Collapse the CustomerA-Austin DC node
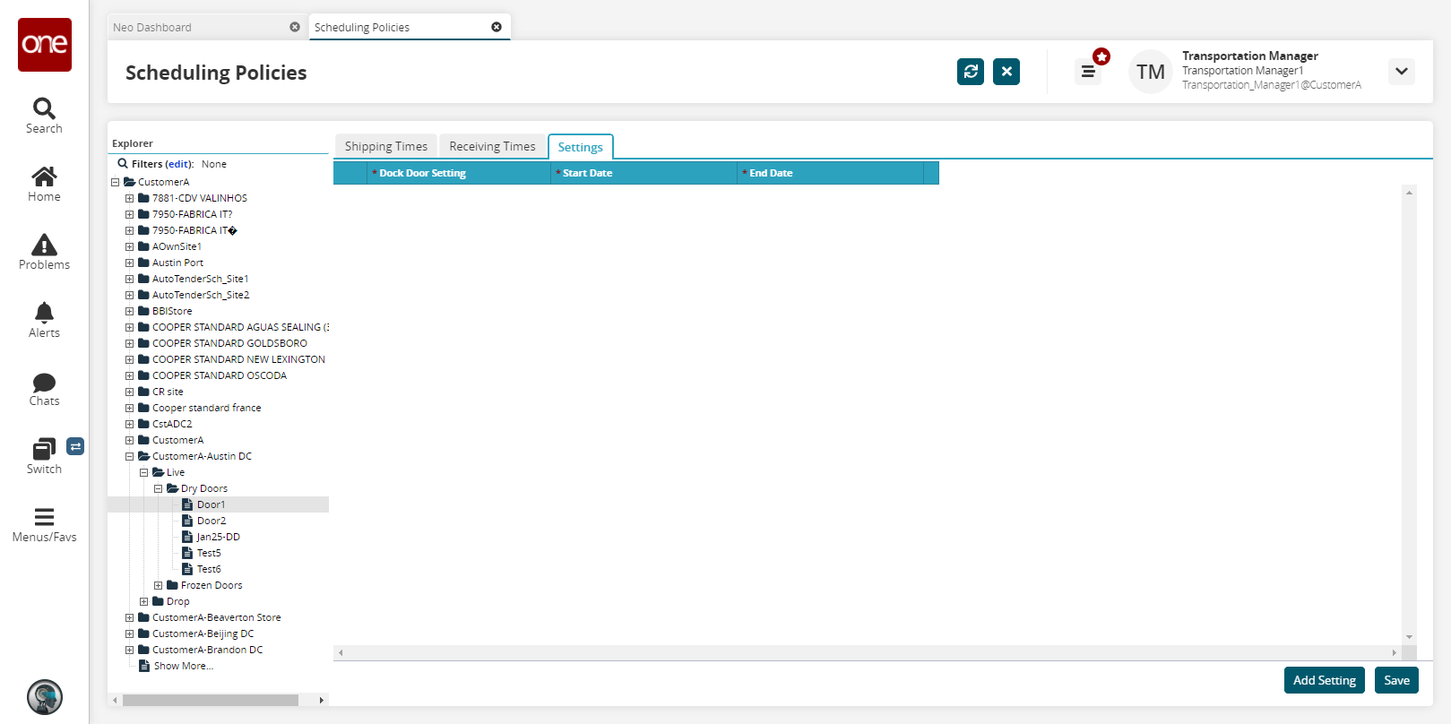The image size is (1451, 724). tap(130, 456)
